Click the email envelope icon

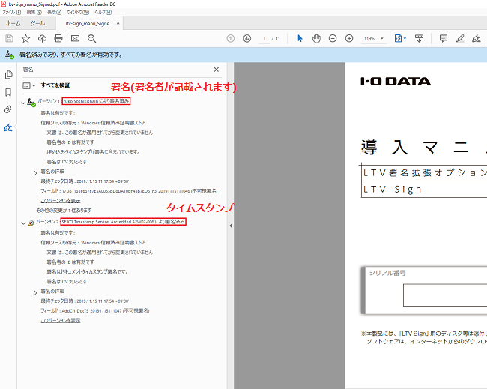coord(75,38)
